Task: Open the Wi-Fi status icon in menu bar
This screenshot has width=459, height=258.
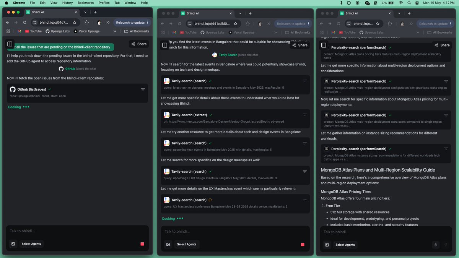Action: [x=401, y=3]
